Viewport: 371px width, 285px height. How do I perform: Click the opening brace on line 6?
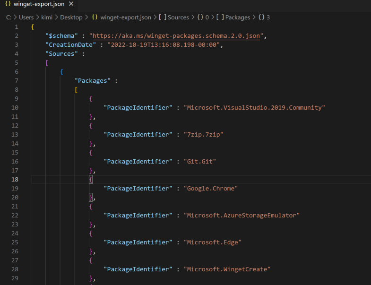pos(61,72)
